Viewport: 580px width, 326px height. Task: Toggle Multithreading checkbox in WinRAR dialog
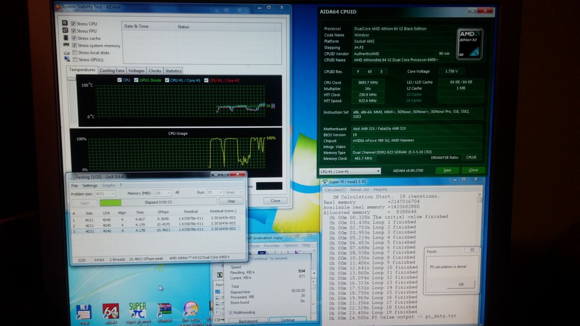coord(231,312)
